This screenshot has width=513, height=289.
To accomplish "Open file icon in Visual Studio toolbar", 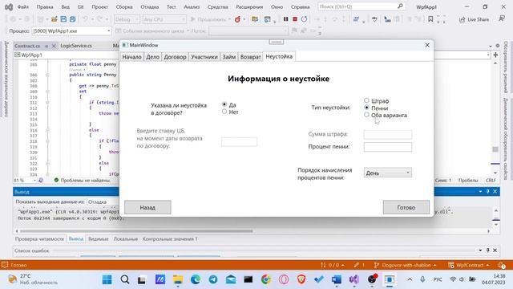I will pyautogui.click(x=55, y=19).
